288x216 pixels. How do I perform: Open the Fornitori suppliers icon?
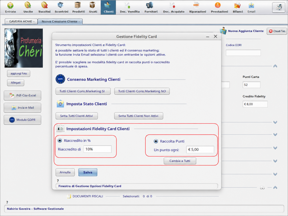(x=151, y=7)
